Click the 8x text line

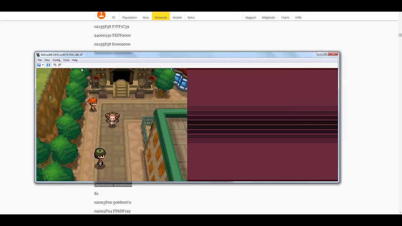[96, 194]
